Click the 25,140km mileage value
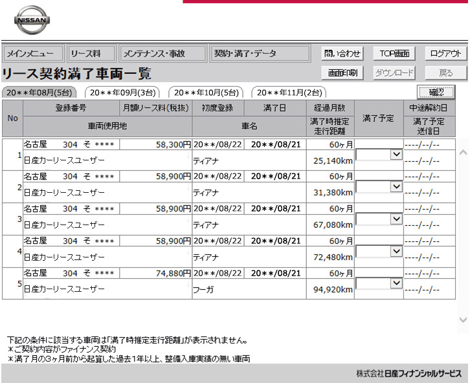 tap(333, 161)
